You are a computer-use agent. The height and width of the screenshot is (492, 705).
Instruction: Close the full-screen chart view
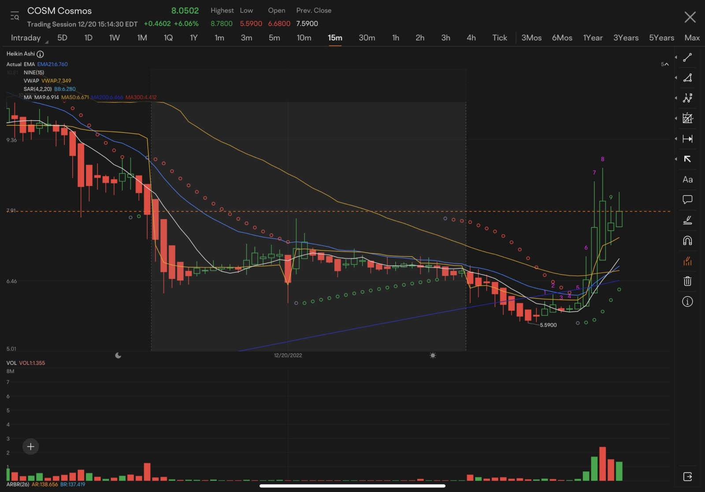(690, 17)
